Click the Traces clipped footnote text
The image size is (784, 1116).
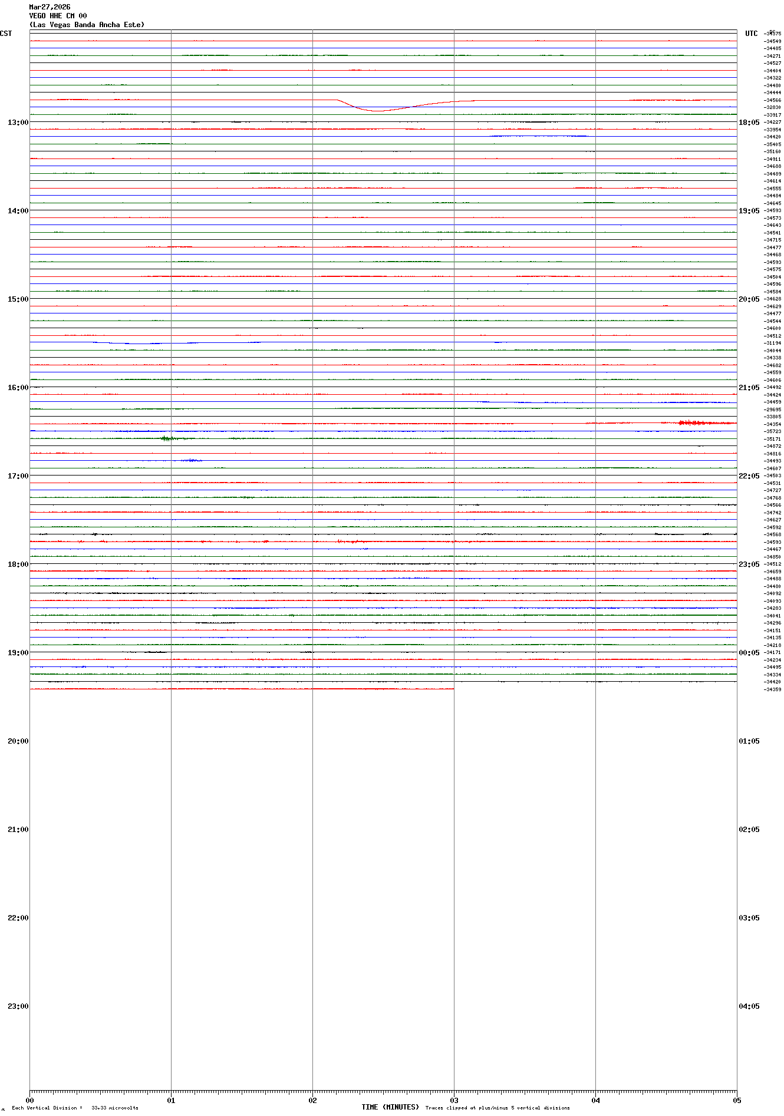(498, 1108)
